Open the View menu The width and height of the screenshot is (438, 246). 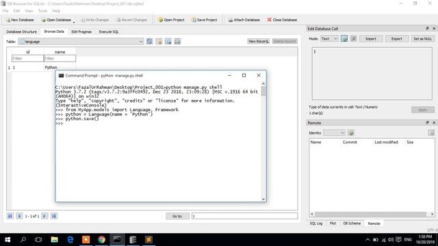point(29,11)
